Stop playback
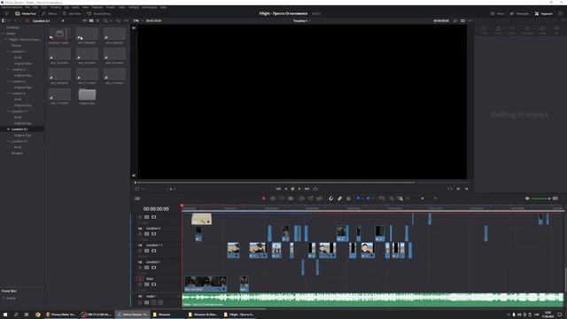The image size is (567, 319). pos(292,189)
